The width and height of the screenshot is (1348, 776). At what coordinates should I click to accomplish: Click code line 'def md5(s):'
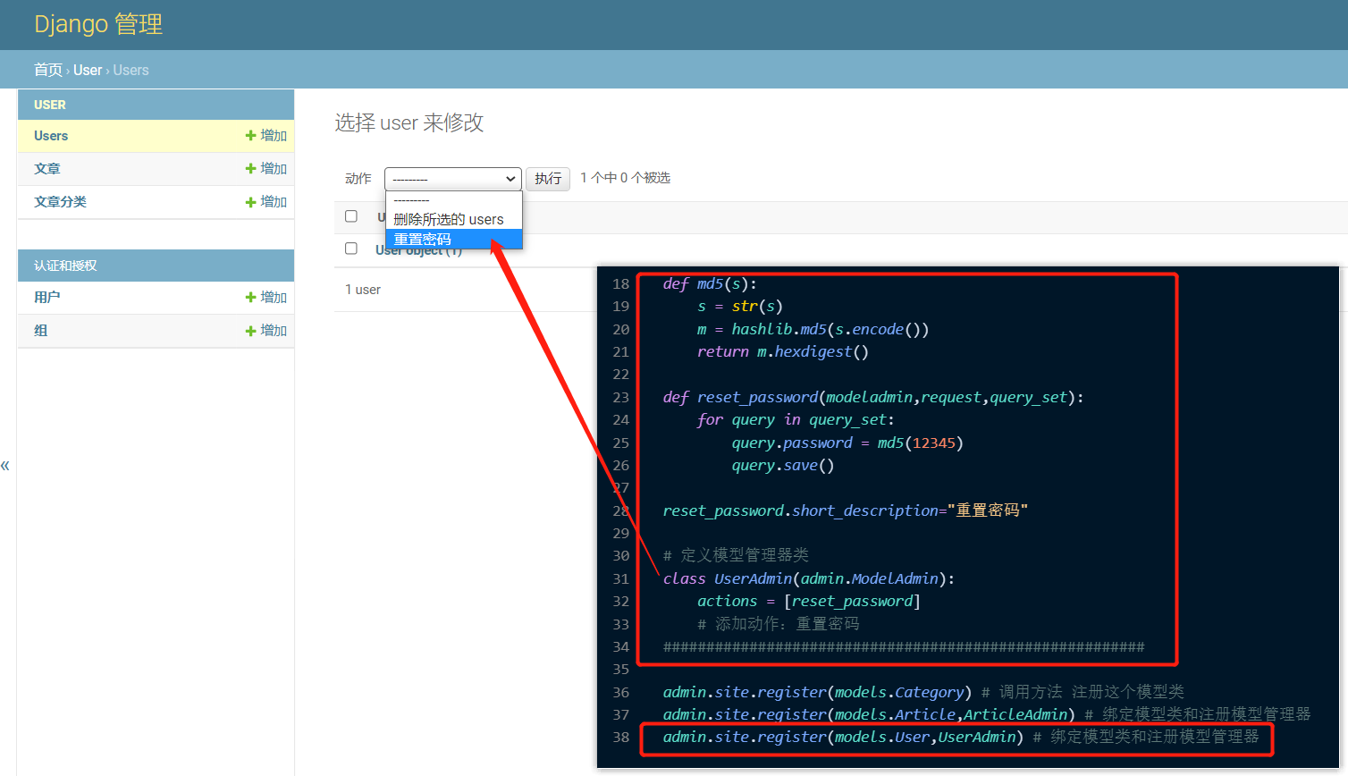point(710,283)
